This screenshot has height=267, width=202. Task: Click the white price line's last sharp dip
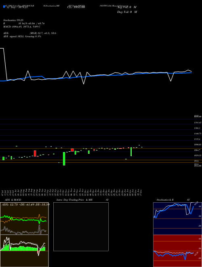[x=171, y=81]
